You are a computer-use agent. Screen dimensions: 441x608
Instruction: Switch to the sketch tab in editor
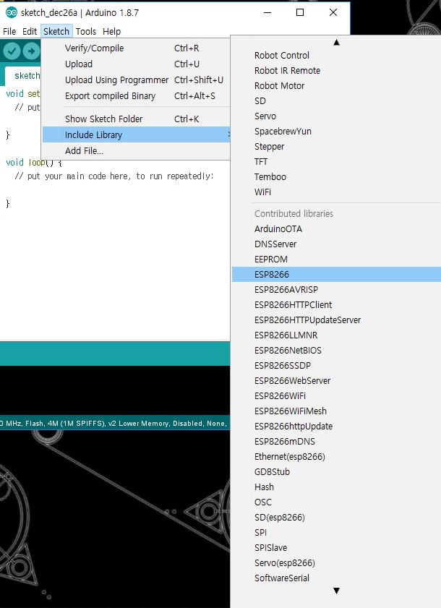click(x=26, y=76)
